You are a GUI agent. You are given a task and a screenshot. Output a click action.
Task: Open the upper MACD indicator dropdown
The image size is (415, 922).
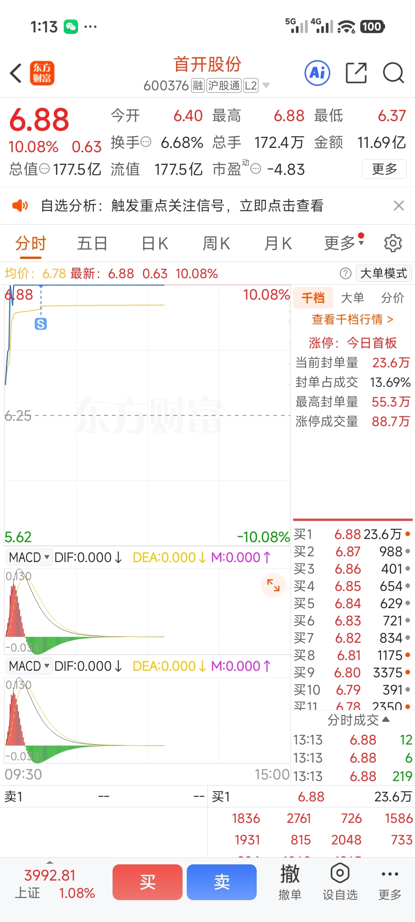(29, 557)
